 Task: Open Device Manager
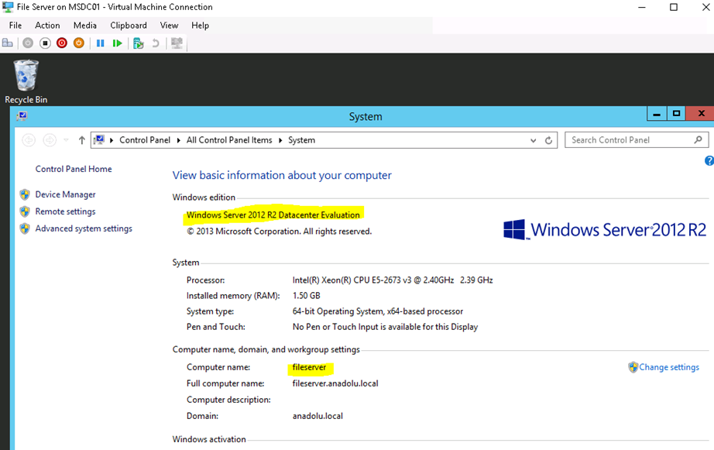(x=66, y=194)
